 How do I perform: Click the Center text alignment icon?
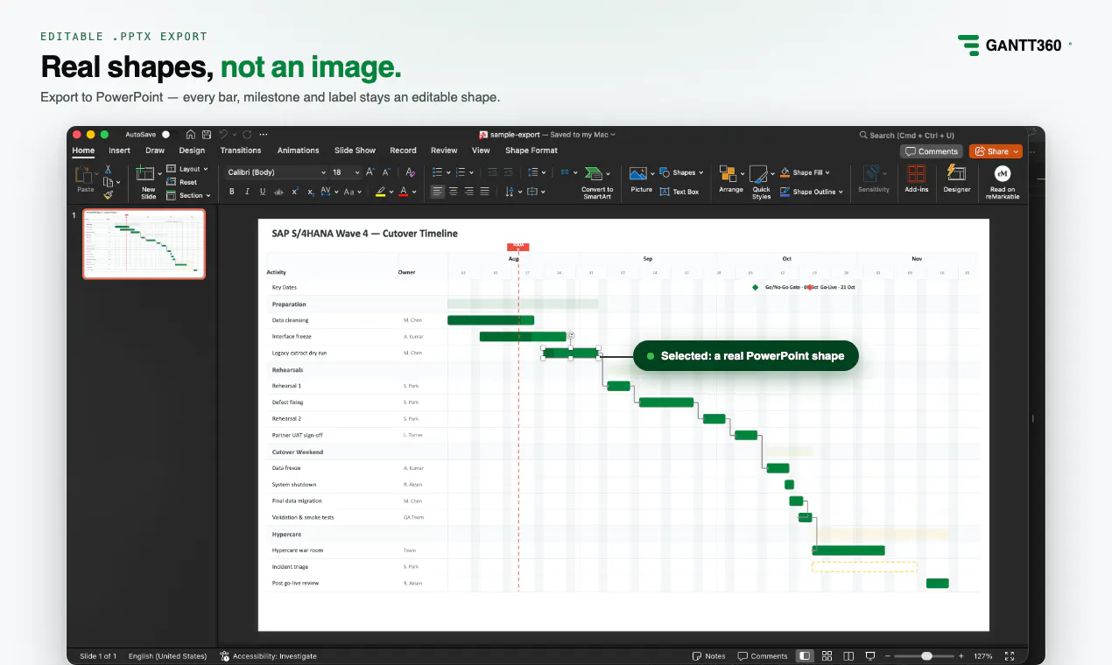click(x=454, y=192)
